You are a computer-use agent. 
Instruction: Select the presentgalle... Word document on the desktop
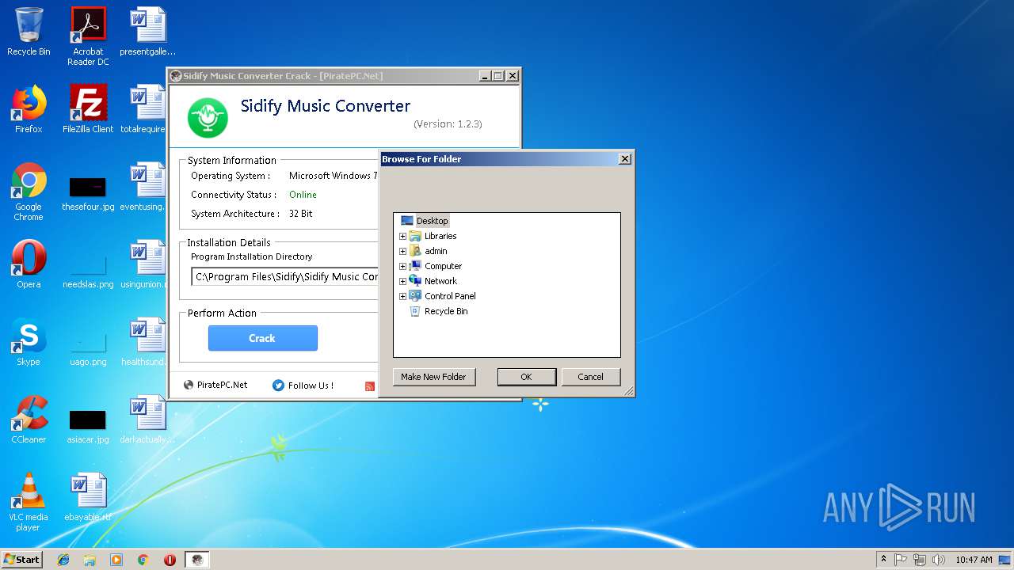pos(147,32)
